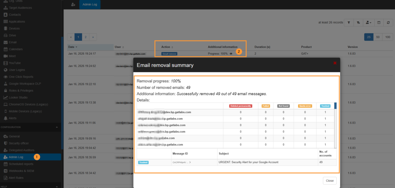This screenshot has width=395, height=188.
Task: Select 100 records per page
Action: (387, 37)
